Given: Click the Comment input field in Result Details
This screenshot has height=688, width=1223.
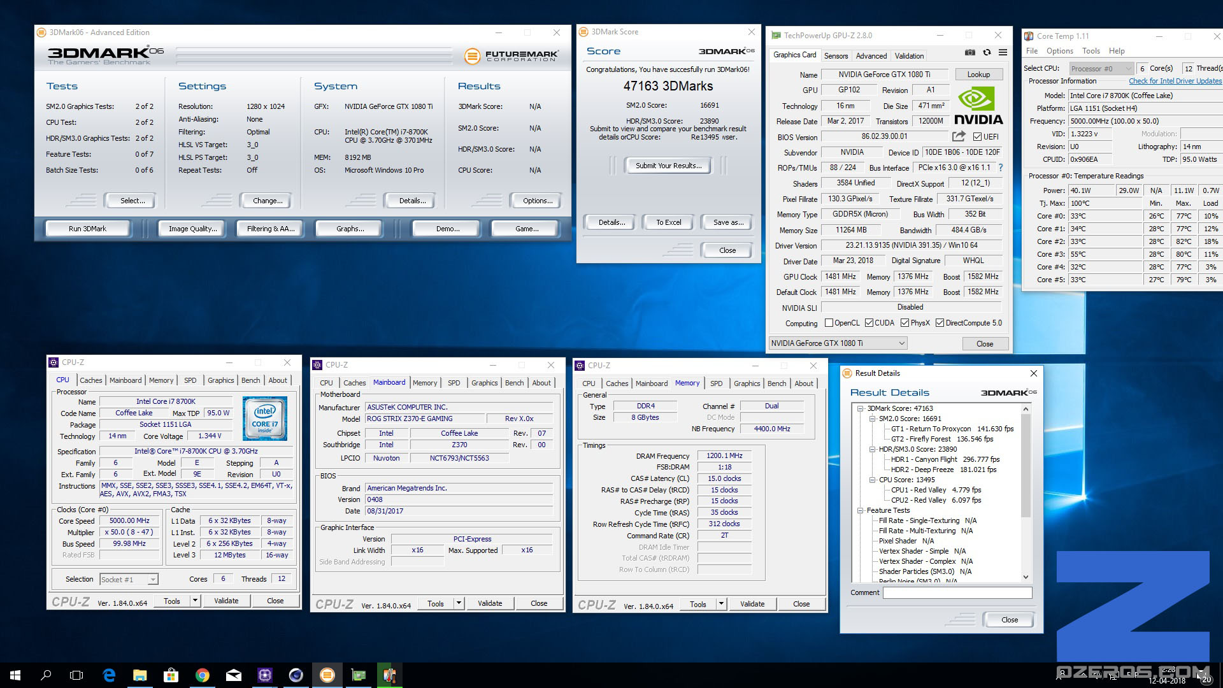Looking at the screenshot, I should 957,592.
